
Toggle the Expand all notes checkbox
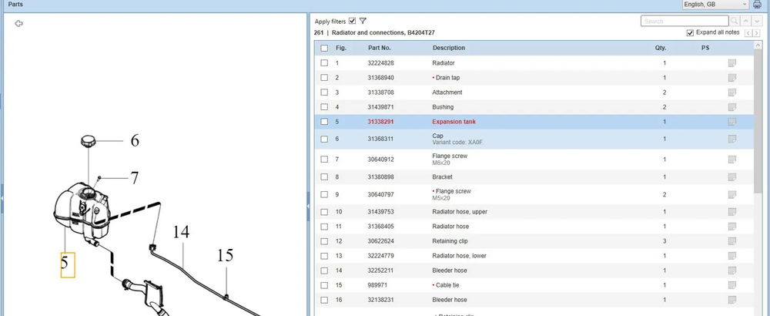(690, 33)
